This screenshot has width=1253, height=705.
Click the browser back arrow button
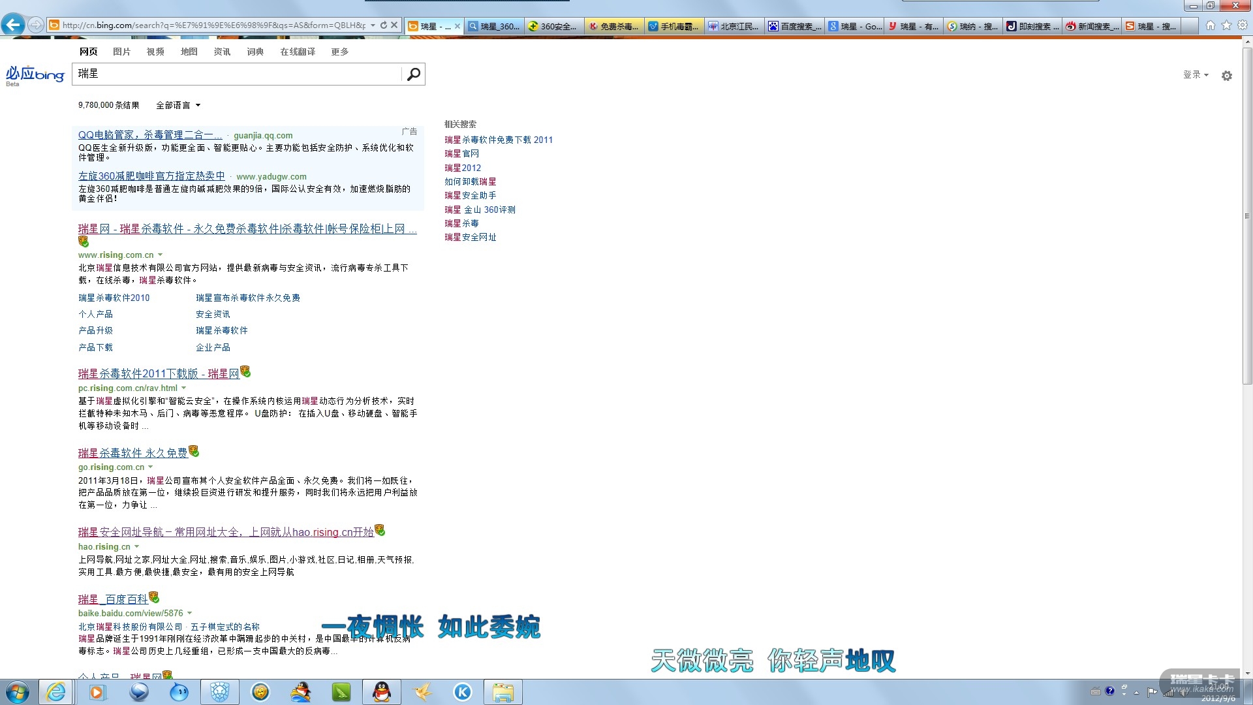click(x=13, y=25)
